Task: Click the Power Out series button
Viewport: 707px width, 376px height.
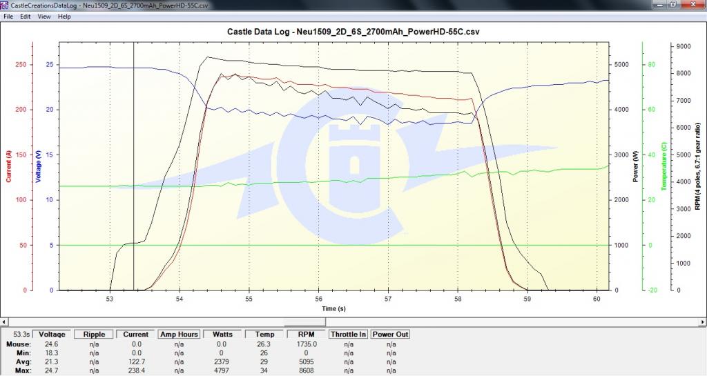Action: pyautogui.click(x=391, y=334)
